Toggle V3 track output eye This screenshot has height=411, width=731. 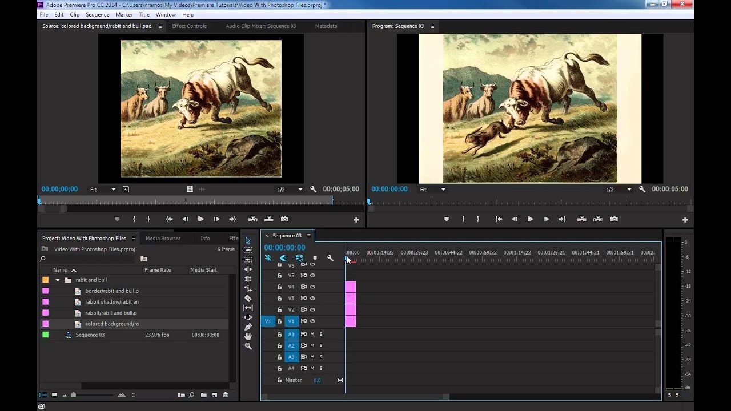point(312,298)
